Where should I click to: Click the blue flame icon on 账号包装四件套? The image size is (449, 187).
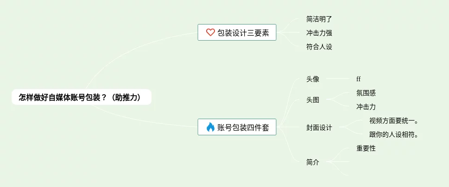tap(210, 127)
